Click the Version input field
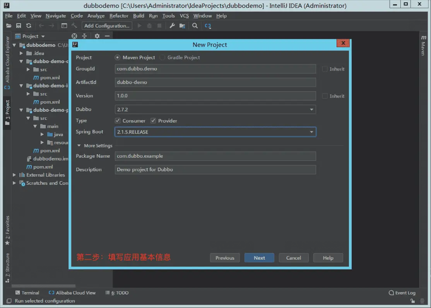 point(215,96)
